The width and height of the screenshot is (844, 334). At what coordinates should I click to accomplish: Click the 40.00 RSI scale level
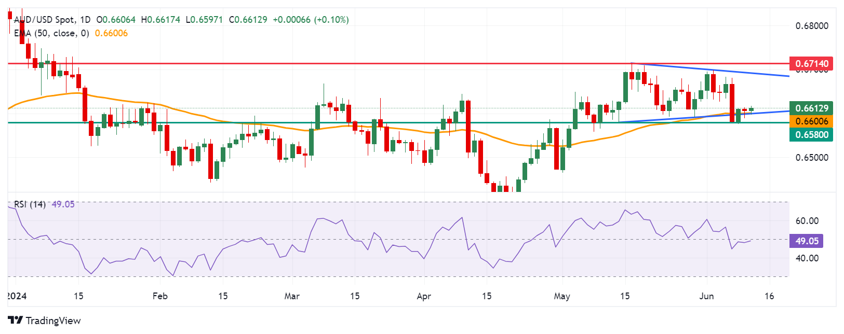tap(807, 258)
